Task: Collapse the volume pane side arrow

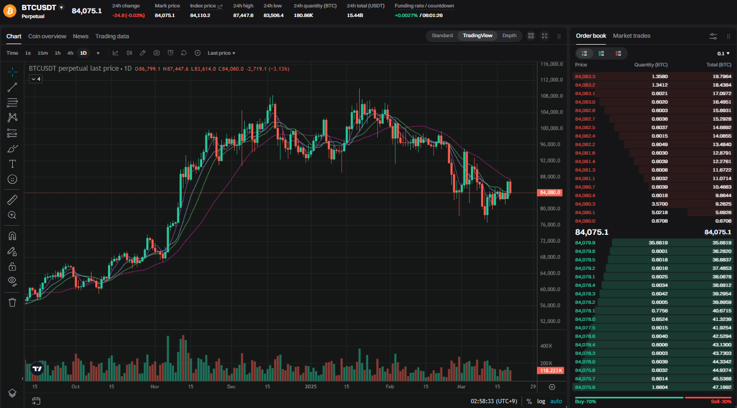Action: coord(22,378)
